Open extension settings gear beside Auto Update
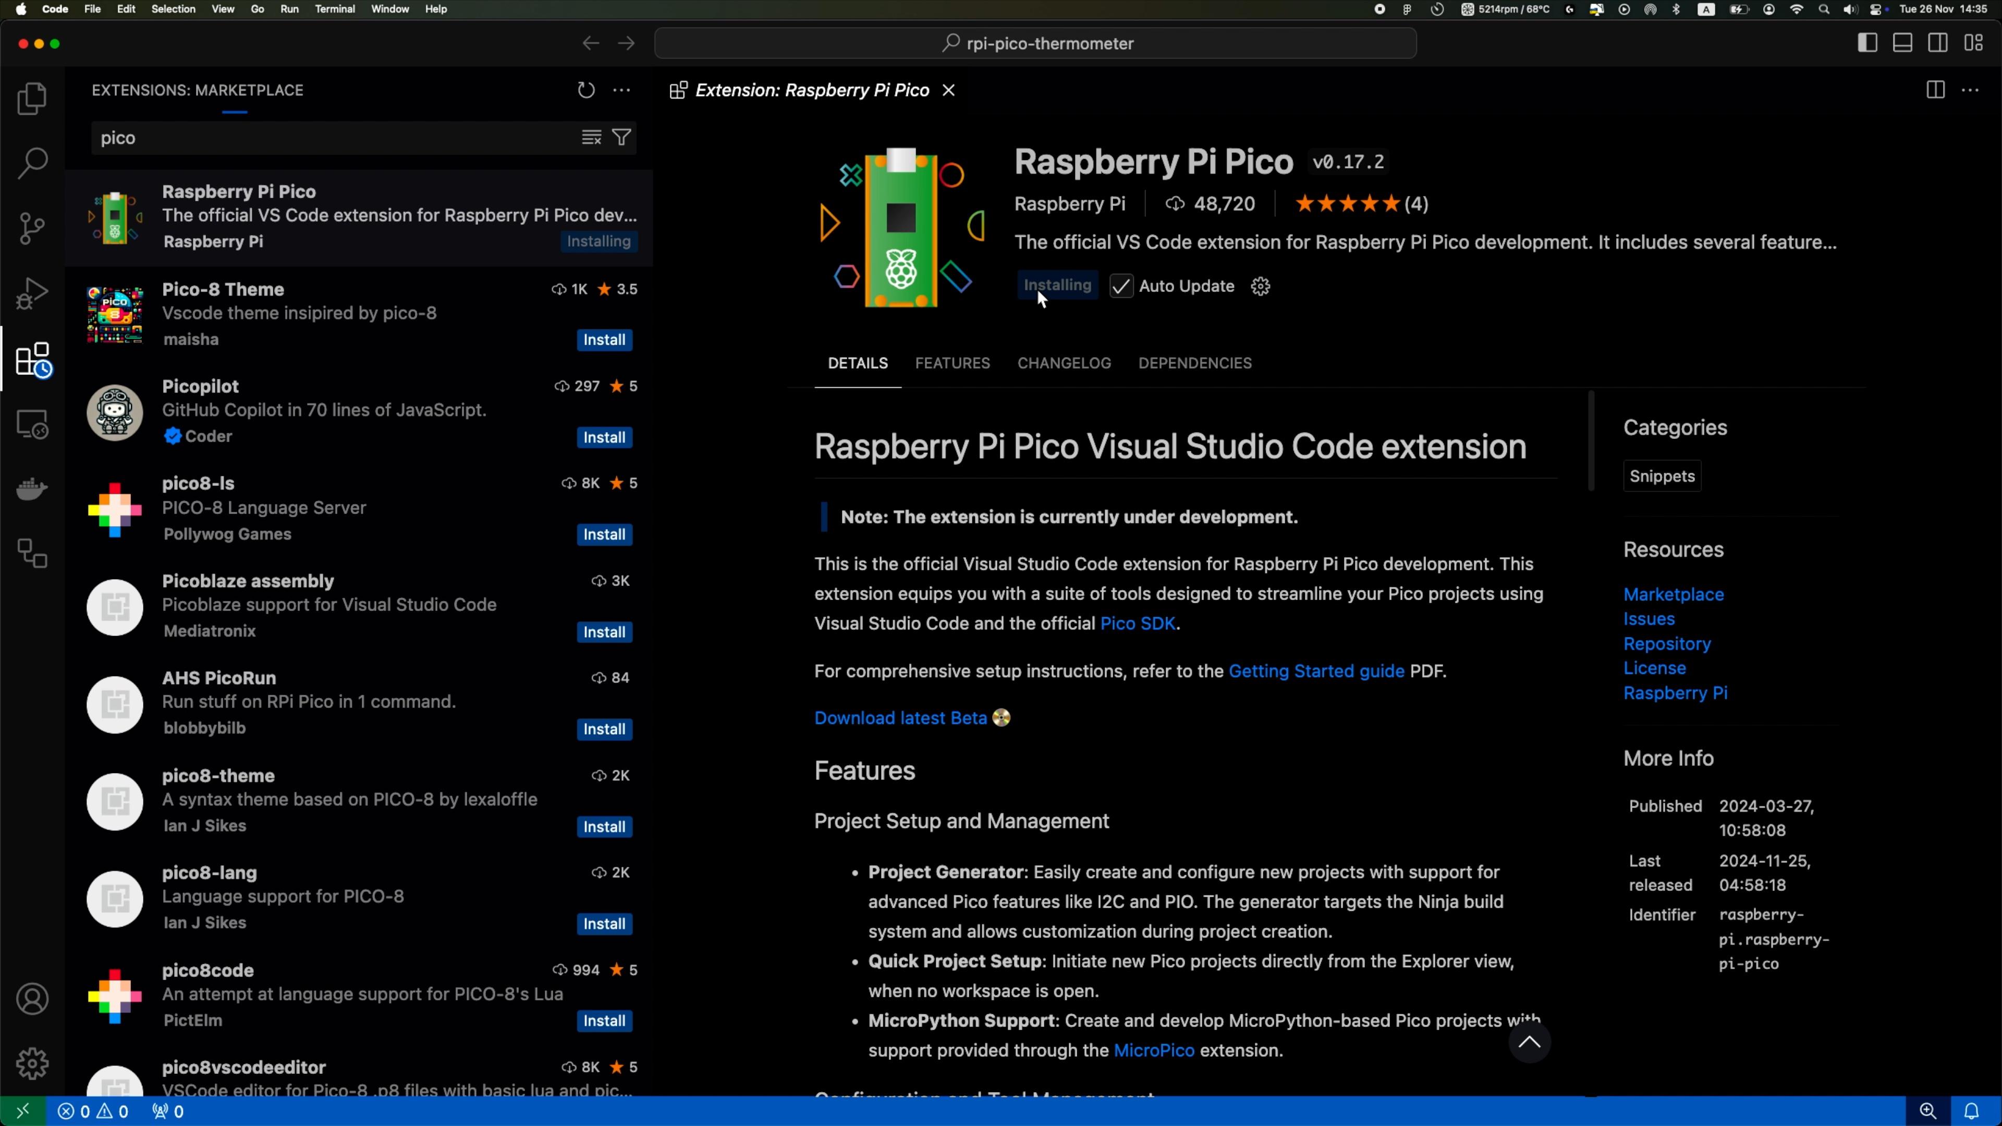 (x=1261, y=286)
